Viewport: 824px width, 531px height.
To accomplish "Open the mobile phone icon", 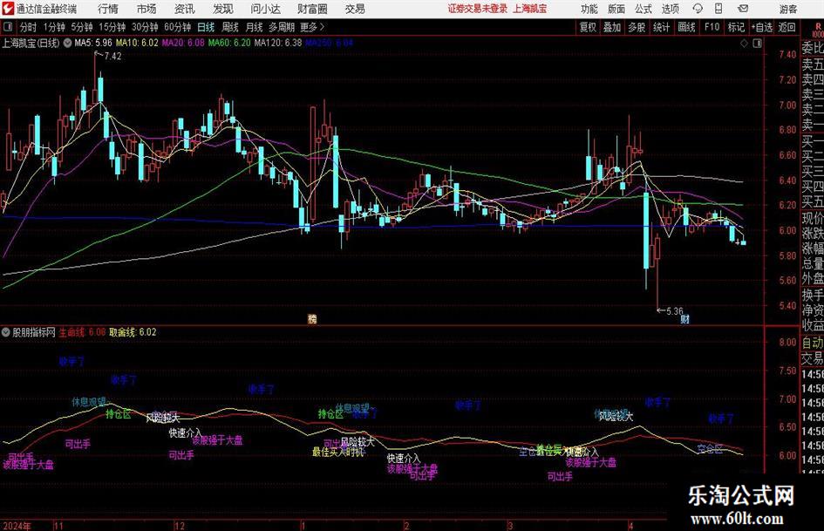I will point(718,9).
